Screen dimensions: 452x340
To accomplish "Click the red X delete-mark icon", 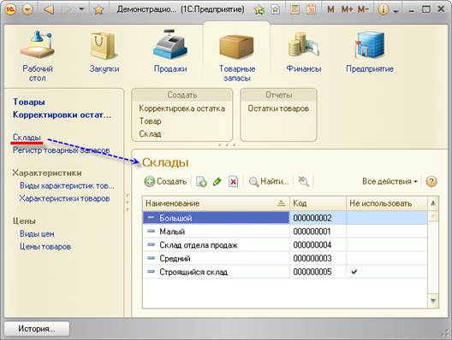I will tap(233, 181).
